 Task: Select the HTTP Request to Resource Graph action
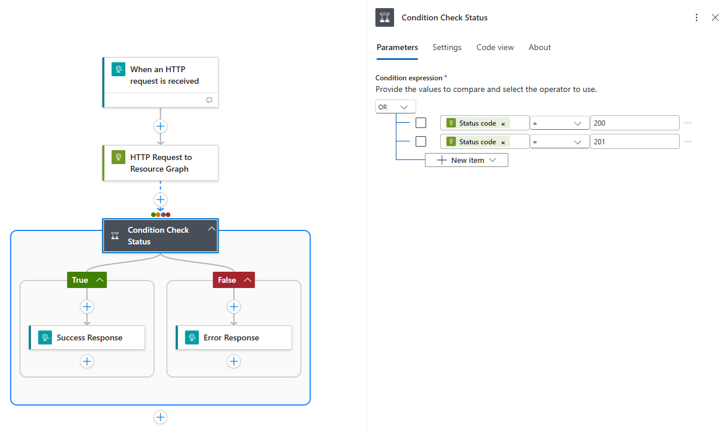coord(160,163)
